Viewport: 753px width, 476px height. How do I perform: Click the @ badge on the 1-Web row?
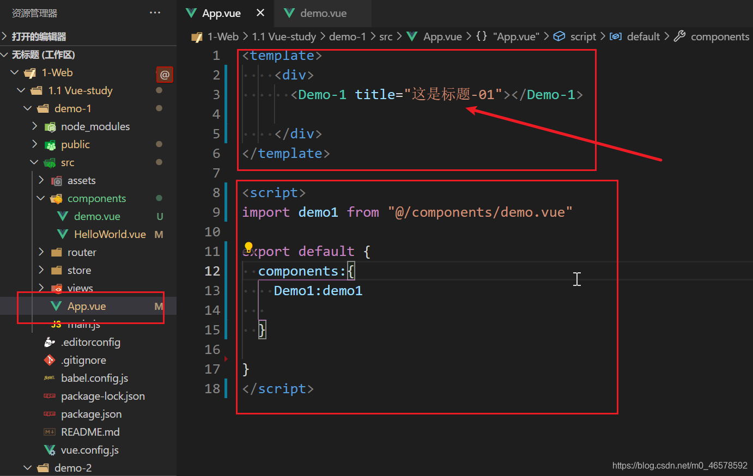coord(165,75)
